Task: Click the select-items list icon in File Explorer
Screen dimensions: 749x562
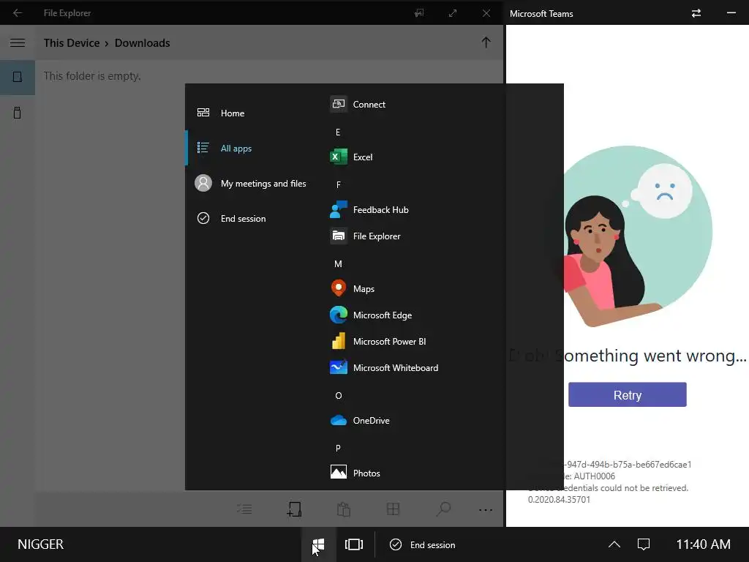Action: point(244,509)
